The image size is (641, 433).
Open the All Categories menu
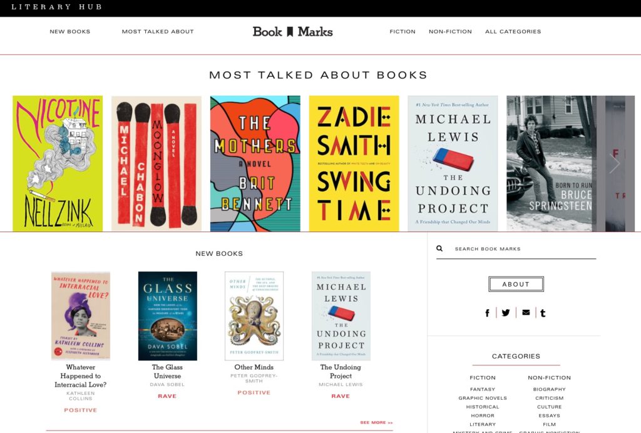tap(513, 31)
